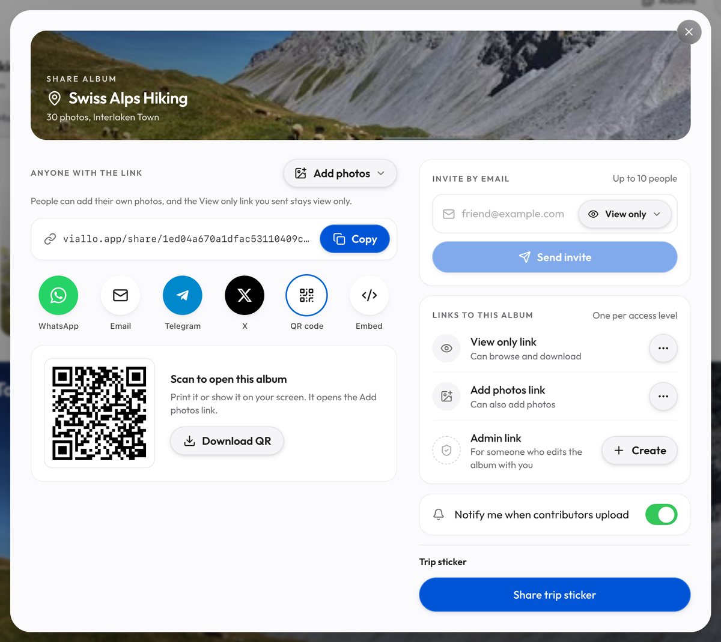Click Share trip sticker button
The image size is (721, 642).
[555, 595]
